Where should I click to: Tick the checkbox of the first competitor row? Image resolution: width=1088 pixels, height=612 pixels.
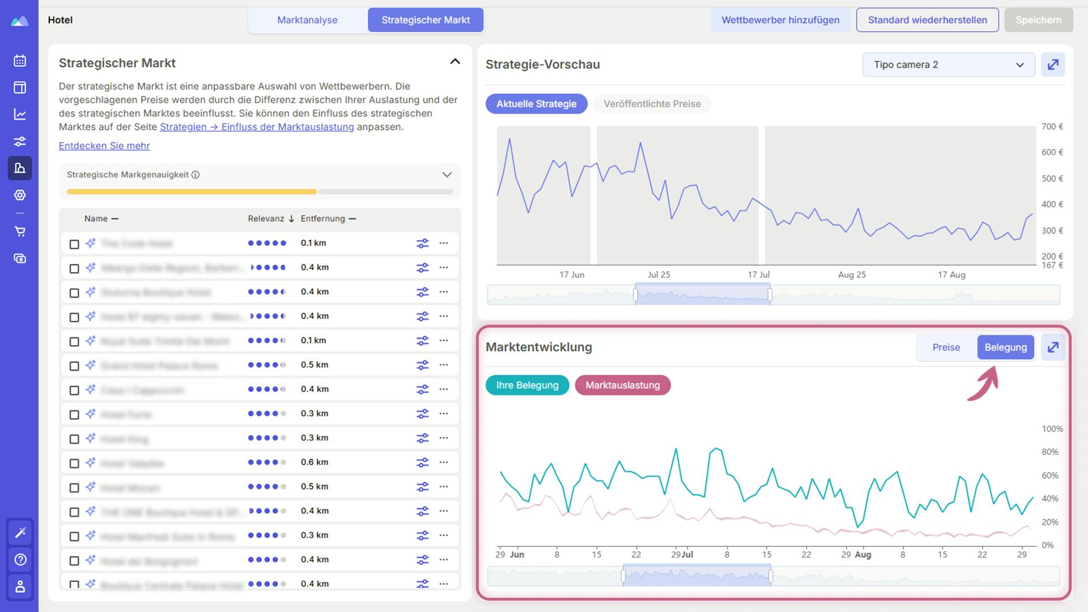(x=74, y=244)
